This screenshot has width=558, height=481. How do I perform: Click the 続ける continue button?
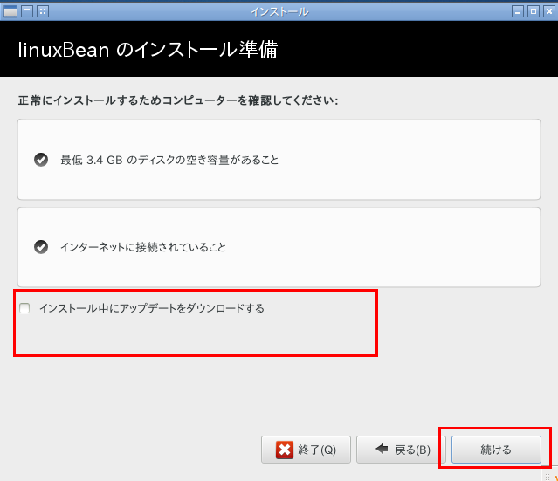pos(496,450)
